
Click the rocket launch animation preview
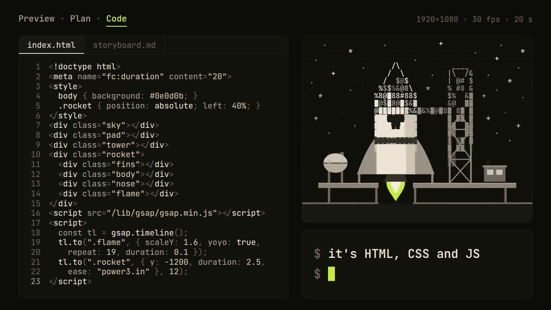tap(417, 129)
